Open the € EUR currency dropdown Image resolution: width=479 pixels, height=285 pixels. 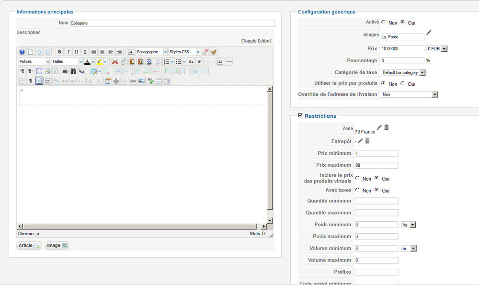437,48
